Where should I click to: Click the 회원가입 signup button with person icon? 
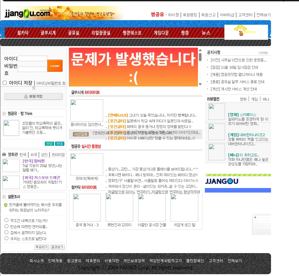tap(33, 96)
